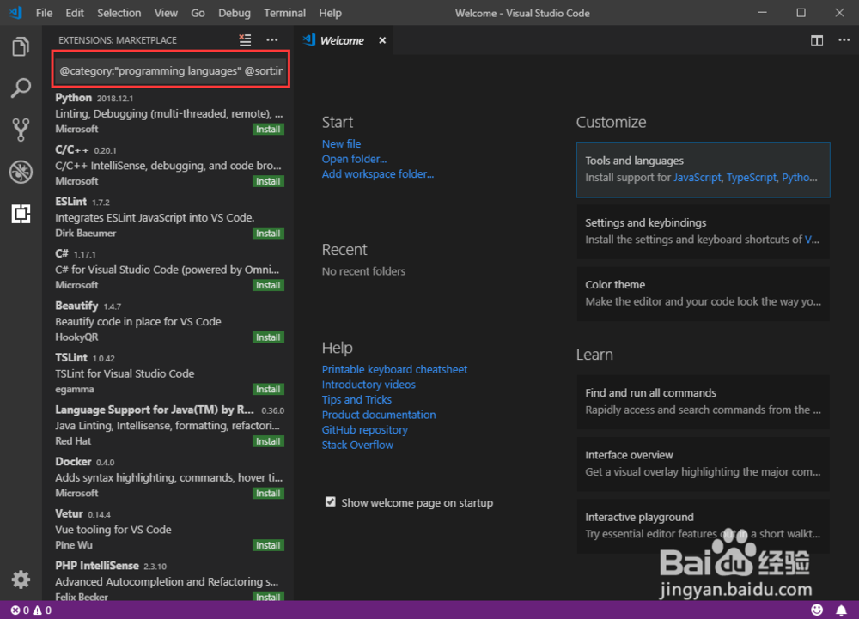This screenshot has height=619, width=859.
Task: Click the extensions search input field
Action: (170, 70)
